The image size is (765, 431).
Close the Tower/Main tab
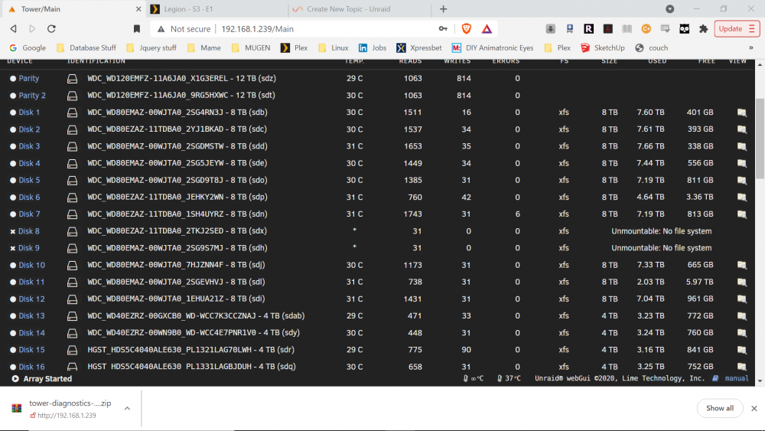(x=138, y=9)
